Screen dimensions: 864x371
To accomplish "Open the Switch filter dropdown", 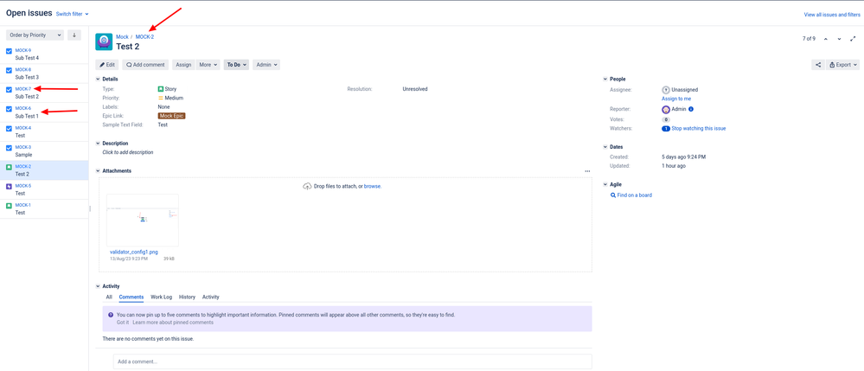I will 72,14.
